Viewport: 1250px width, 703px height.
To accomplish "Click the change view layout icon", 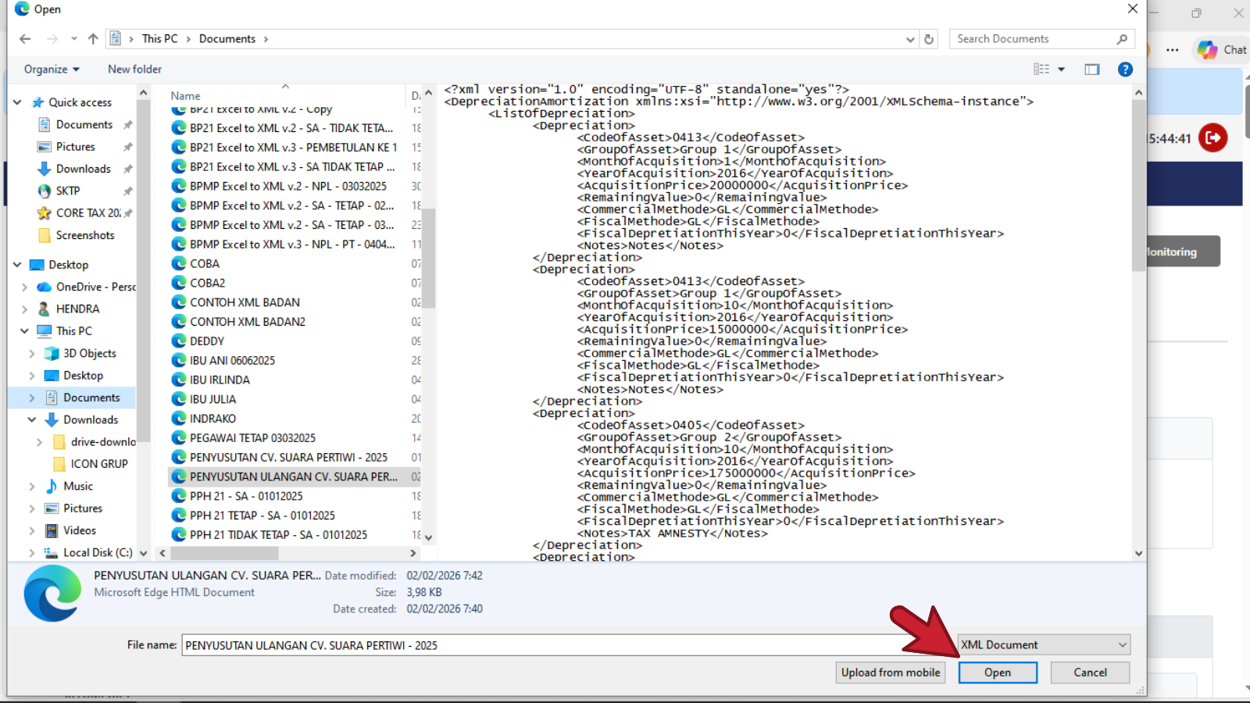I will 1041,70.
